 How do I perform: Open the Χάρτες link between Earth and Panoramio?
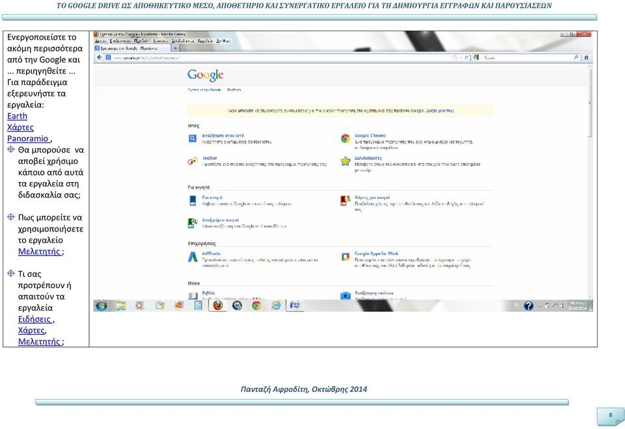(x=20, y=127)
